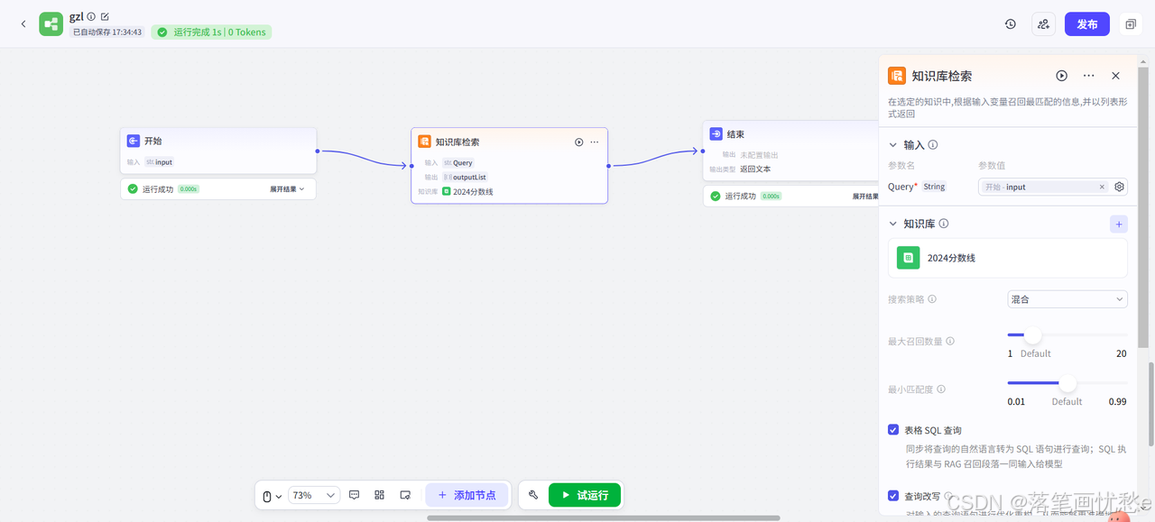Toggle the 查询改写 checkbox
1155x522 pixels.
[893, 496]
